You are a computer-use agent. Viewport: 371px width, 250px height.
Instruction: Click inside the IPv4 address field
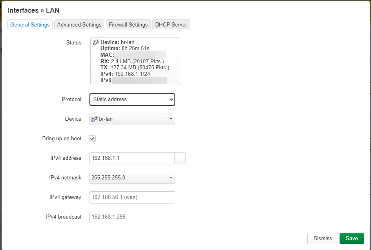point(131,158)
